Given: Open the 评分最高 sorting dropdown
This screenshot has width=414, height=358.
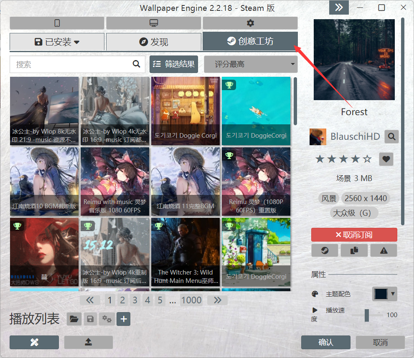Looking at the screenshot, I should click(250, 64).
